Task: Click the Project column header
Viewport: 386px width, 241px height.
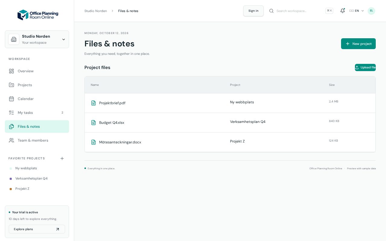Action: pos(235,85)
